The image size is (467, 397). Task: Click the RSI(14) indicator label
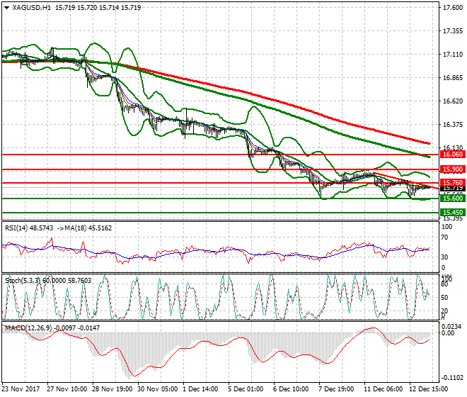click(x=18, y=228)
